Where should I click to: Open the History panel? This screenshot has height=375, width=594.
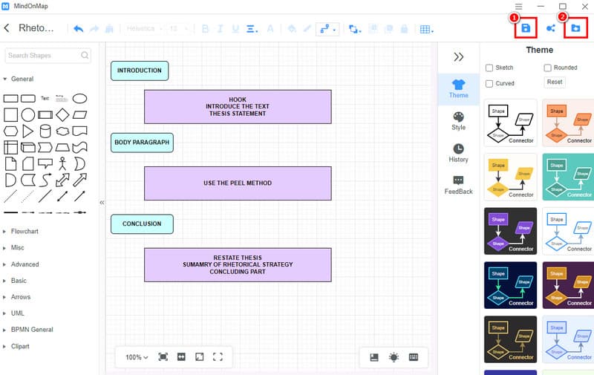point(458,153)
